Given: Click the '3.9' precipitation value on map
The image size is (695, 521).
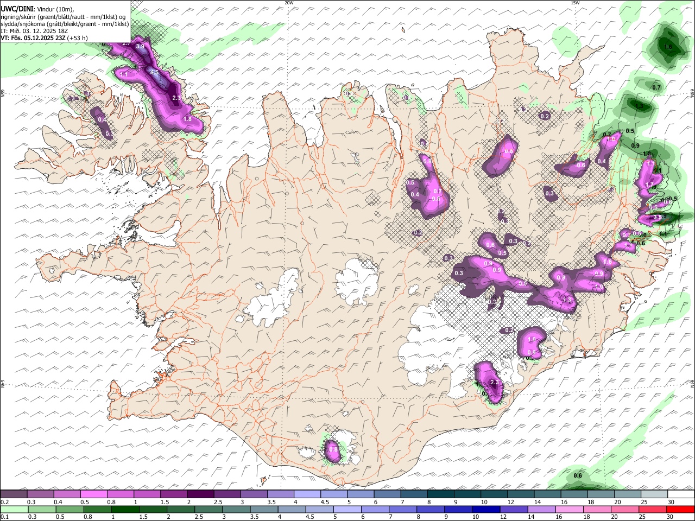Looking at the screenshot, I should 140,47.
